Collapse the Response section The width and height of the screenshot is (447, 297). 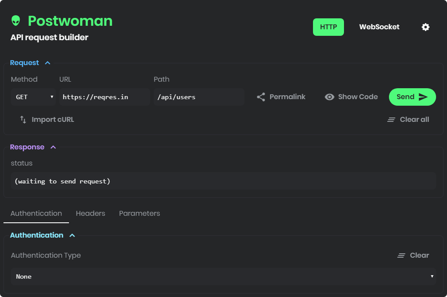(53, 147)
